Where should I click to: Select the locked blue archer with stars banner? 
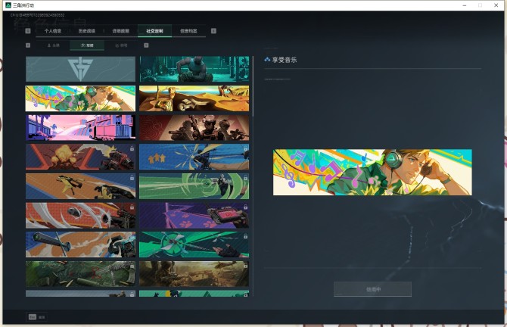[x=194, y=157]
